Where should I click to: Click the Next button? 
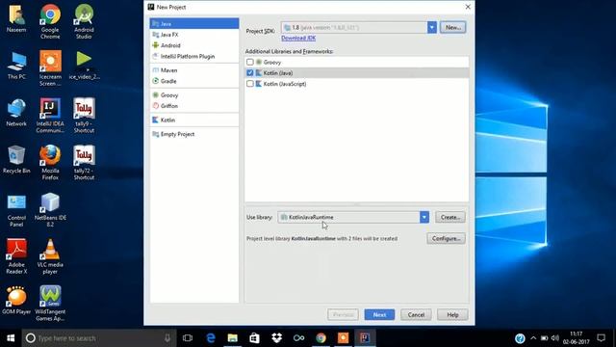tap(379, 315)
